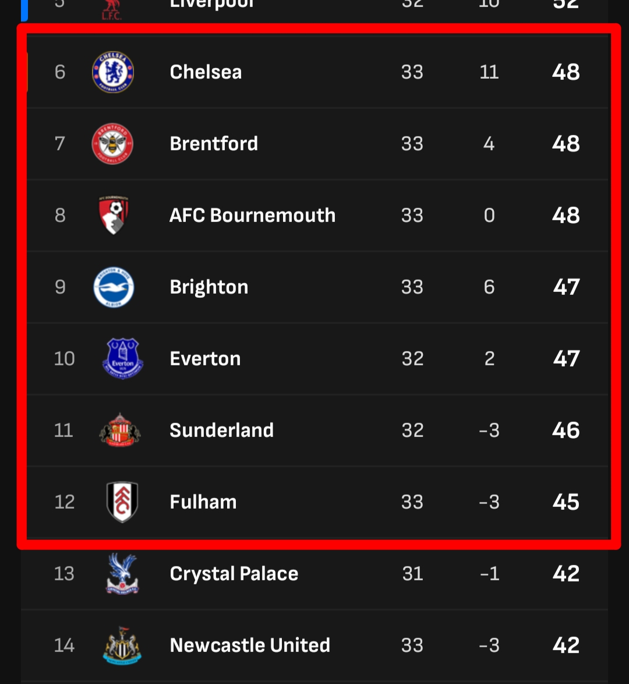Click Fulham's 45 points value
629x684 pixels.
tap(566, 502)
